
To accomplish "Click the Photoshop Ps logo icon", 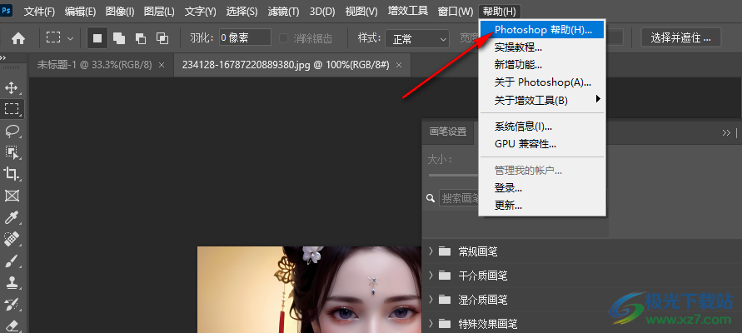I will [7, 9].
